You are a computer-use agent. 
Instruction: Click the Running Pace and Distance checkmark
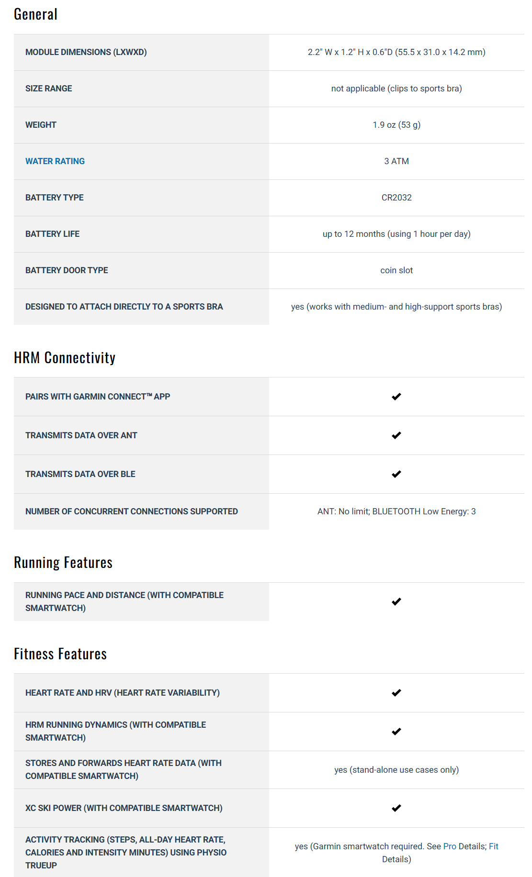(396, 601)
